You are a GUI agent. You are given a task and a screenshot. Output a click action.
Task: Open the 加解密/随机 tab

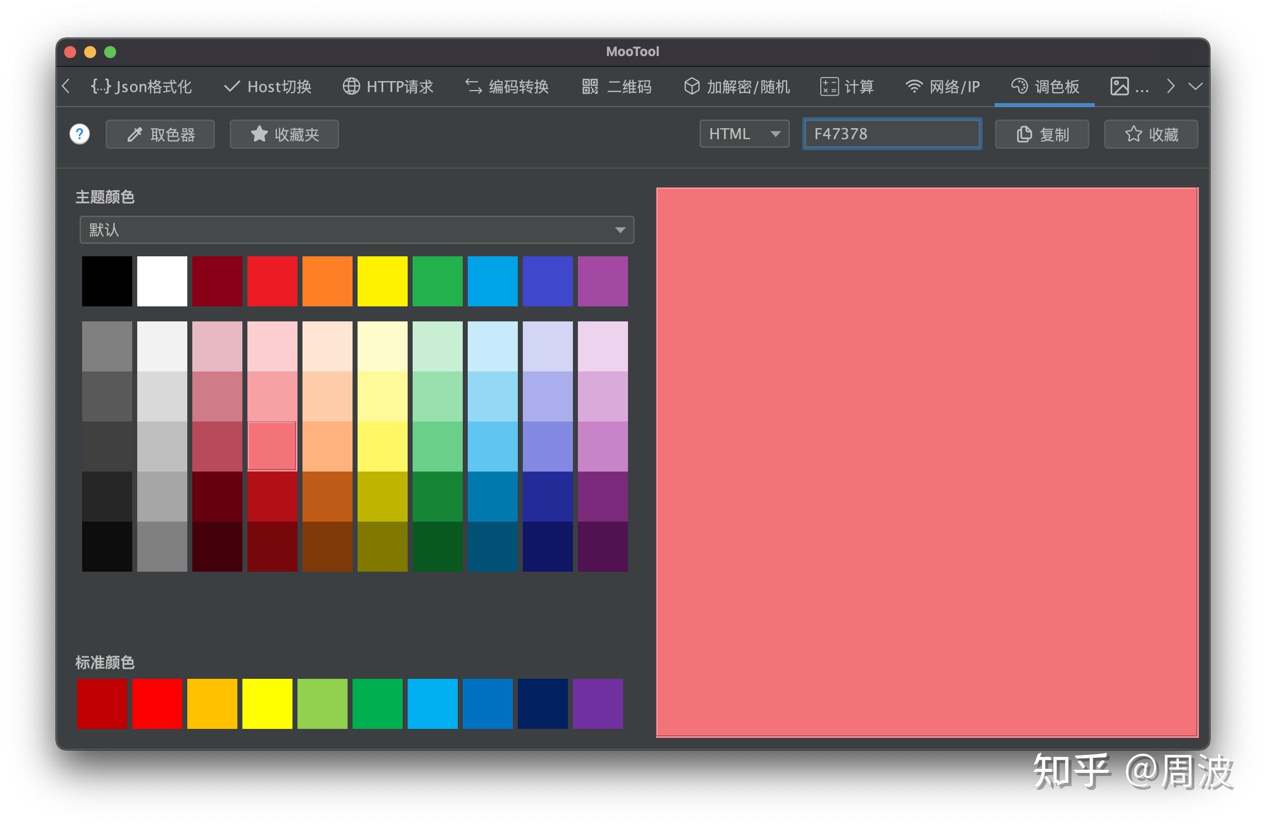pyautogui.click(x=737, y=86)
